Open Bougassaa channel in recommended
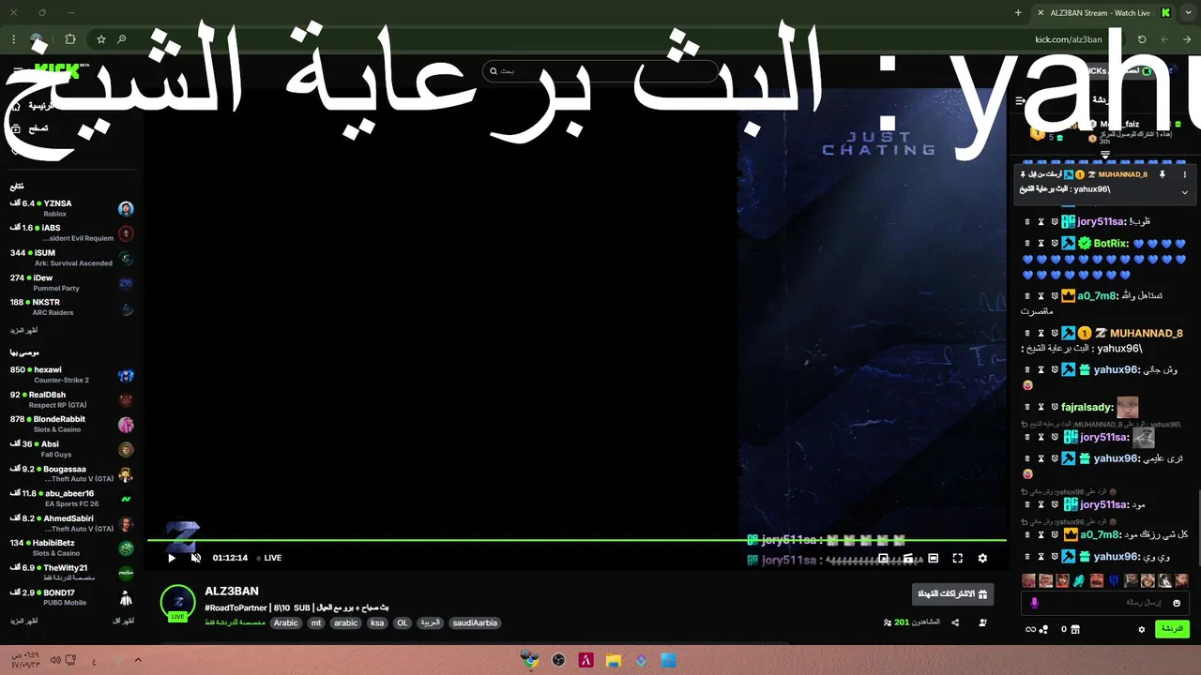The width and height of the screenshot is (1201, 675). click(x=71, y=473)
